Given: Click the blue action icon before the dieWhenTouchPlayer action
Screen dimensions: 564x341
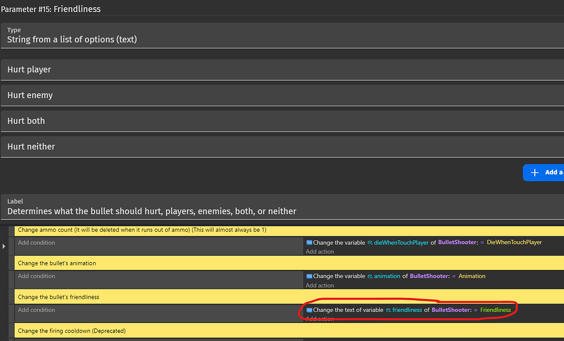Looking at the screenshot, I should pyautogui.click(x=308, y=242).
